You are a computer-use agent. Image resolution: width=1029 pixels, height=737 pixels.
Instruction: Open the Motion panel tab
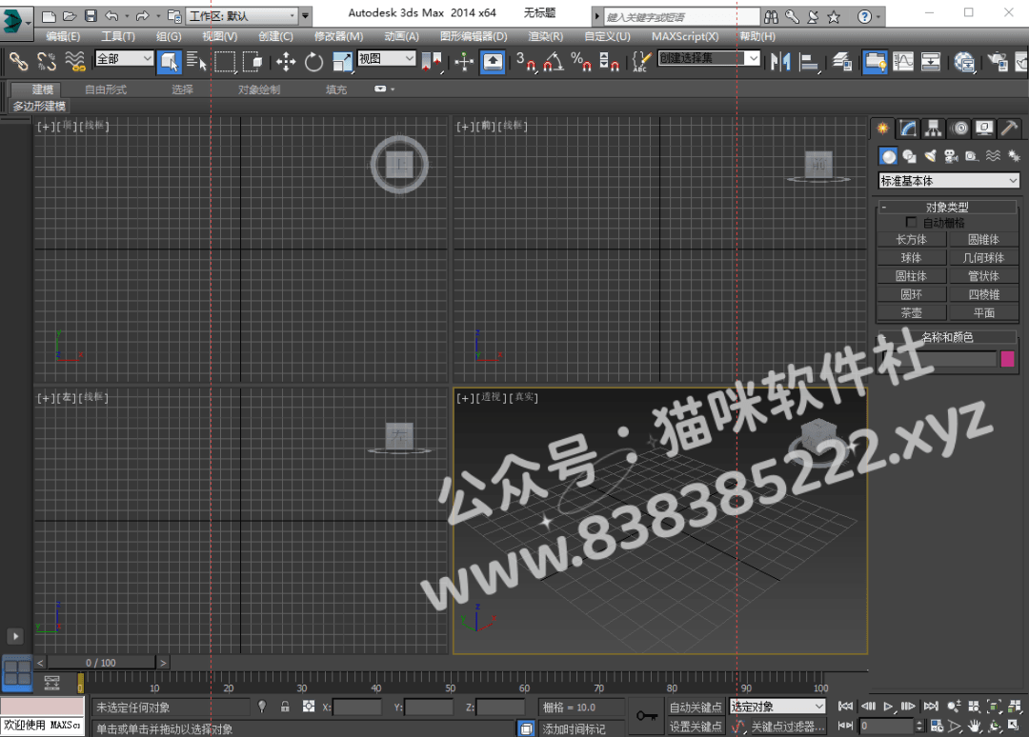[x=959, y=128]
